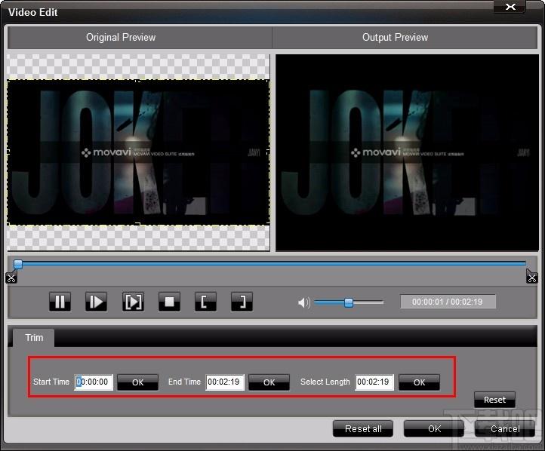
Task: Mute audio using the speaker icon
Action: pos(303,302)
